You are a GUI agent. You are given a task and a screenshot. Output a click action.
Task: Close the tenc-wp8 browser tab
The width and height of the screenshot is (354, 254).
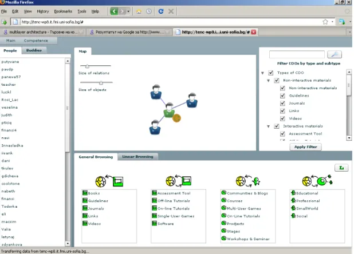[x=254, y=32]
